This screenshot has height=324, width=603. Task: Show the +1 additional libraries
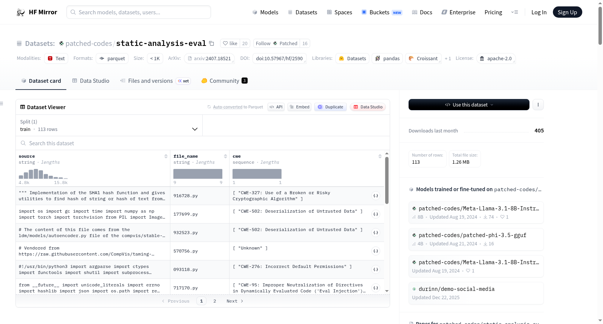pyautogui.click(x=448, y=58)
